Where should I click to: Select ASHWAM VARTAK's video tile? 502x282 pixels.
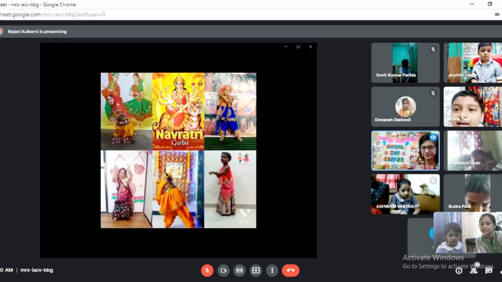point(405,194)
